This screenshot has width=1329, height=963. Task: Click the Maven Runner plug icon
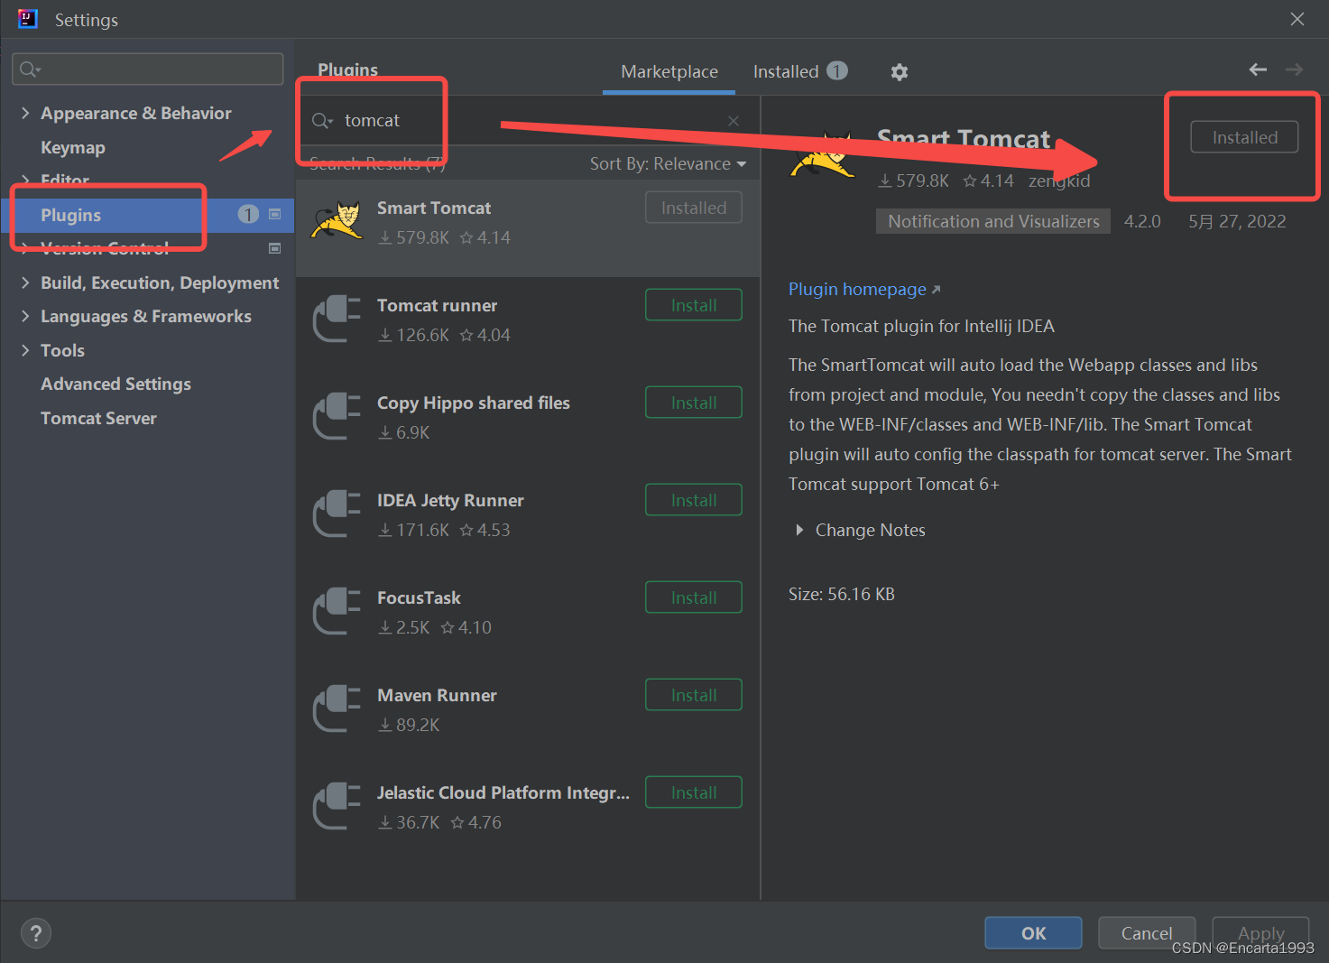coord(337,708)
